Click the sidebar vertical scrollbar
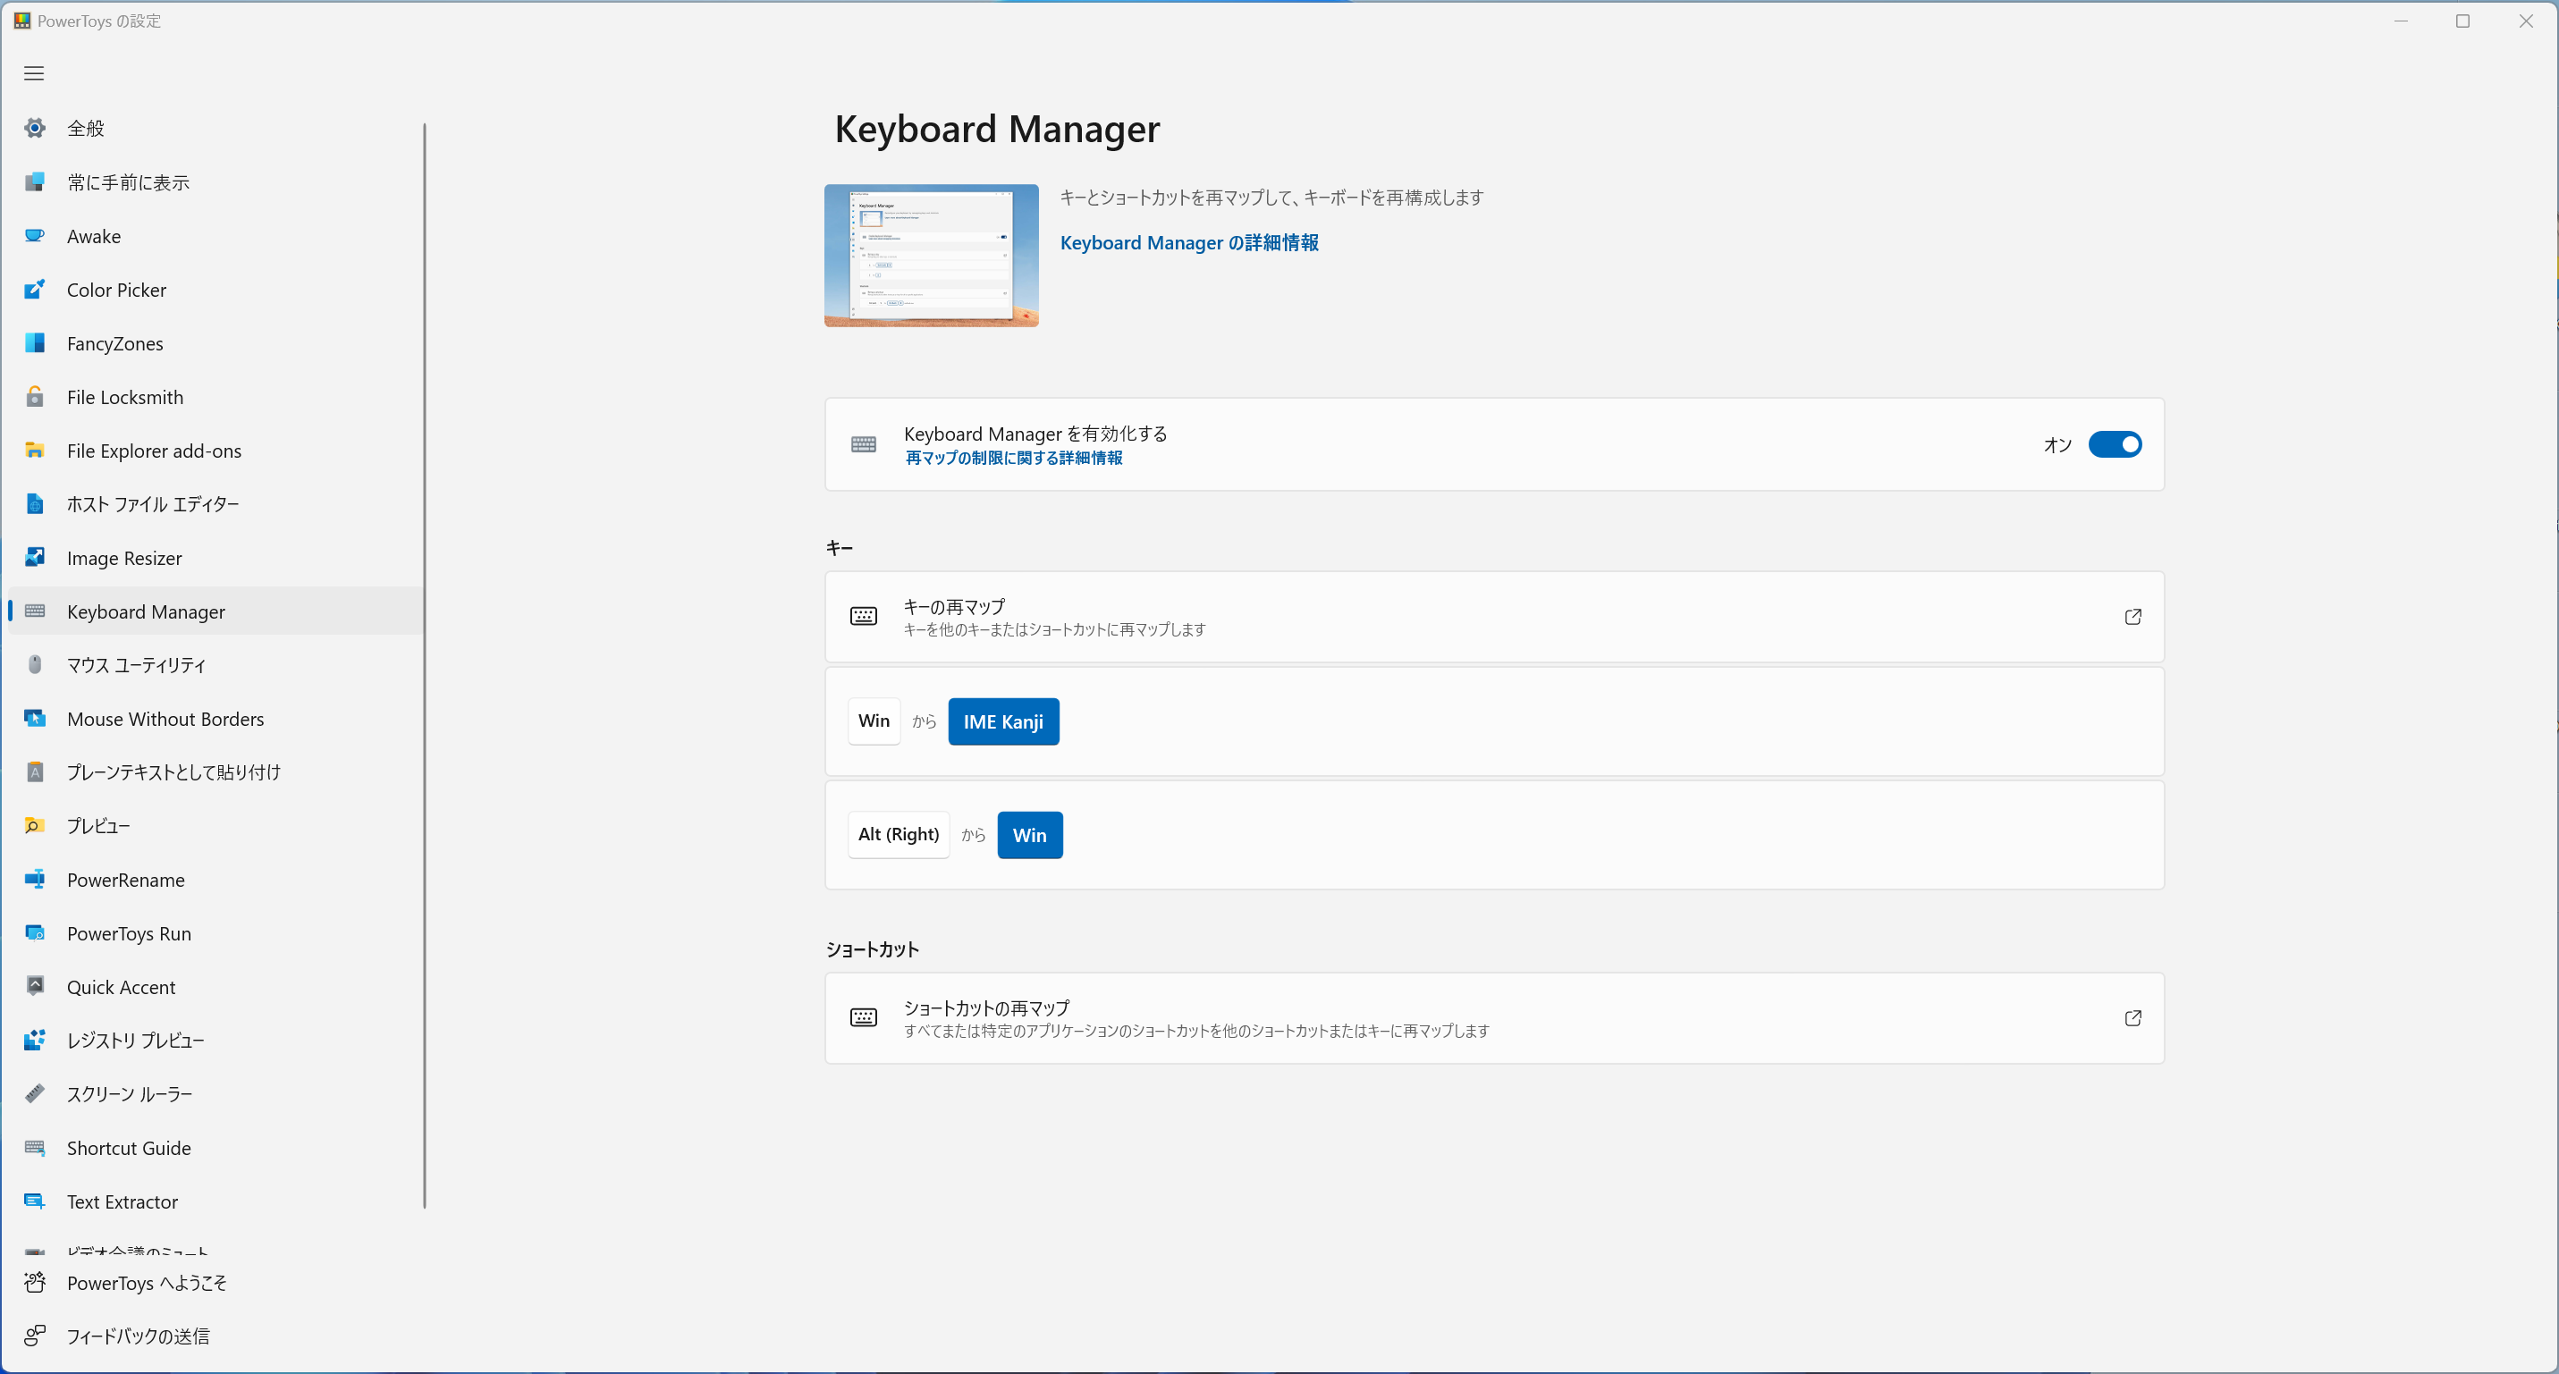 coord(424,666)
